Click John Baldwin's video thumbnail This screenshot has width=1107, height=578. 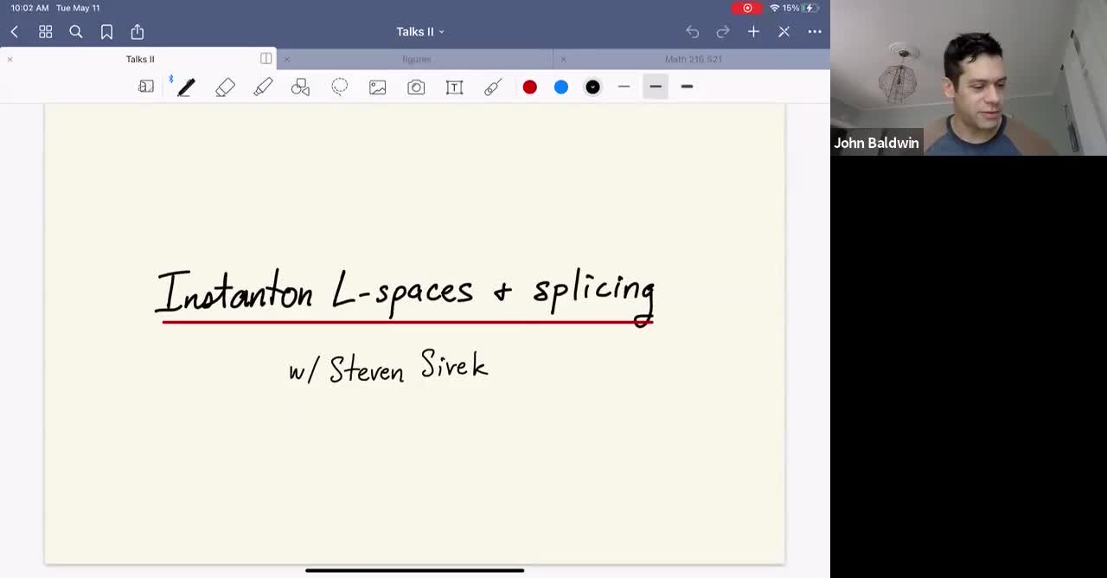coord(969,78)
